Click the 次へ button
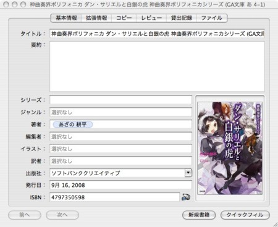This screenshot has width=278, height=227. click(62, 215)
